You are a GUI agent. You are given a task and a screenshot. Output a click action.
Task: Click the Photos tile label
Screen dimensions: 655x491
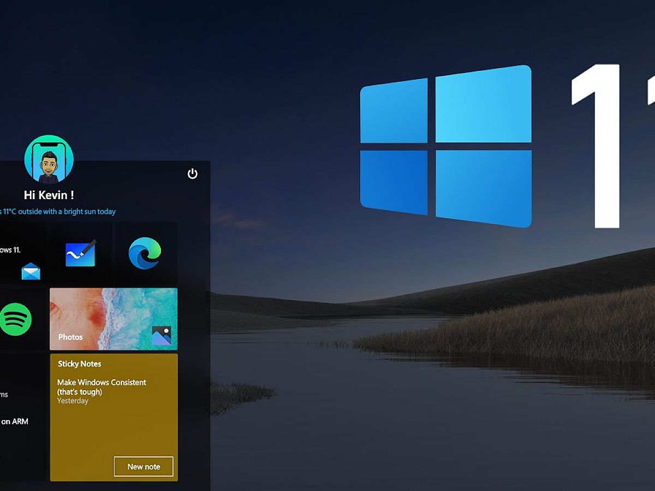[x=70, y=337]
